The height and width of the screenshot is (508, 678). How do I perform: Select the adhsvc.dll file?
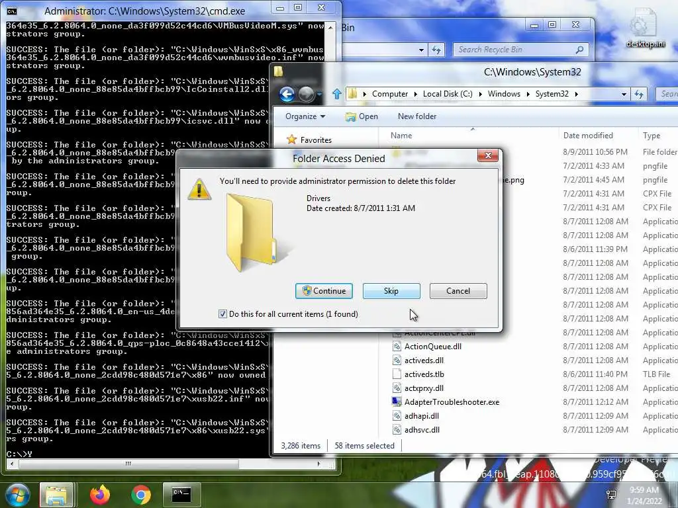(x=422, y=429)
